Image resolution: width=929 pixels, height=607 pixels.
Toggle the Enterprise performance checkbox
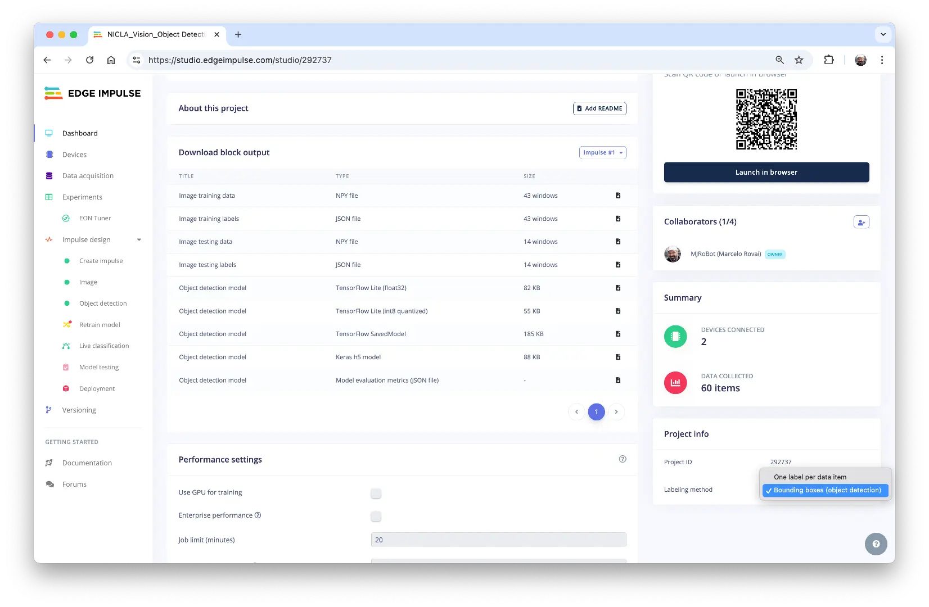(x=376, y=516)
